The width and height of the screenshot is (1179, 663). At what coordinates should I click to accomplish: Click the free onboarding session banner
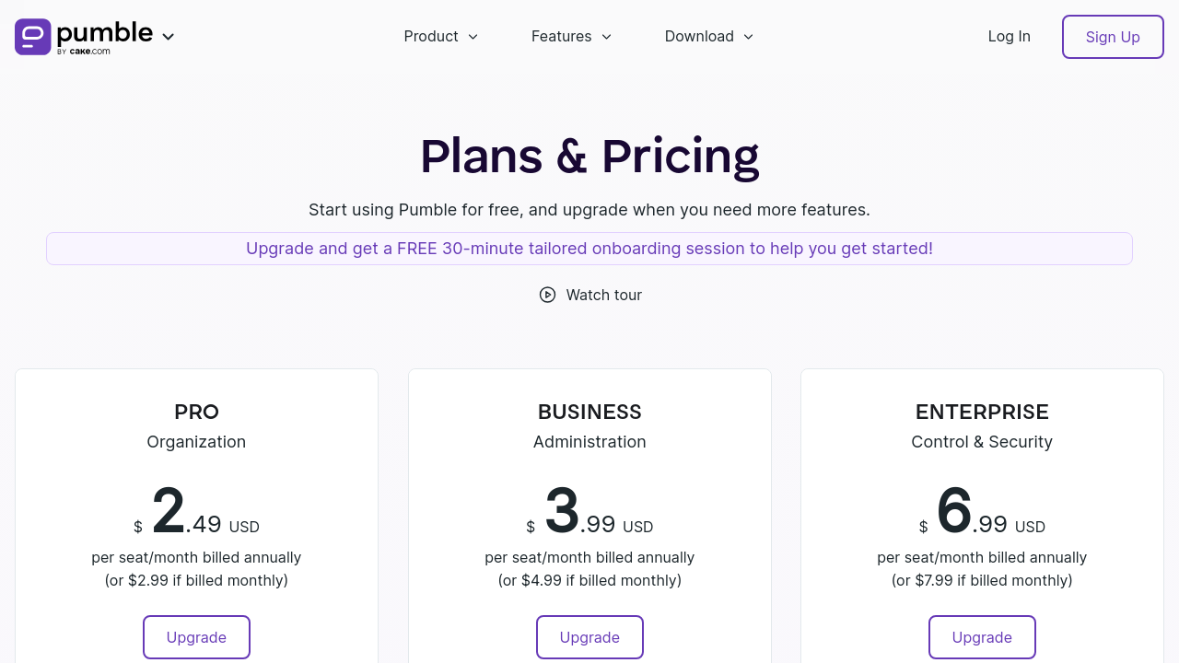[x=589, y=249]
